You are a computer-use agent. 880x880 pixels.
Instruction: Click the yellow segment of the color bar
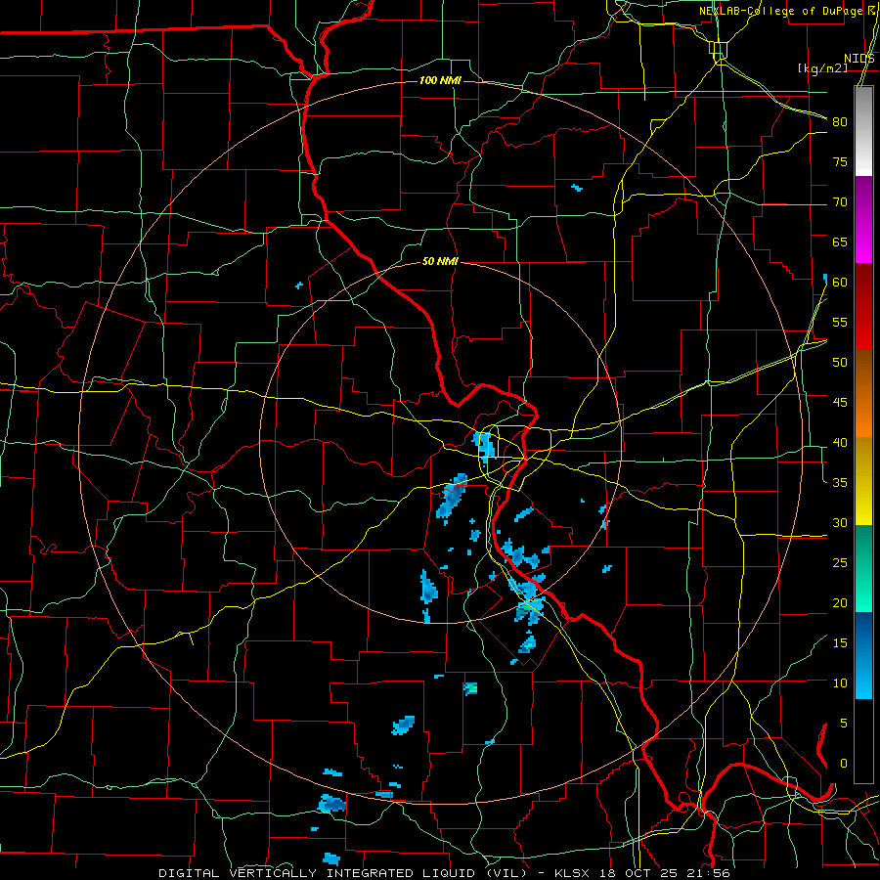[863, 481]
